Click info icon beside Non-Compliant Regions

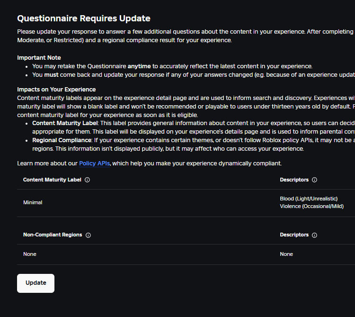tap(88, 235)
